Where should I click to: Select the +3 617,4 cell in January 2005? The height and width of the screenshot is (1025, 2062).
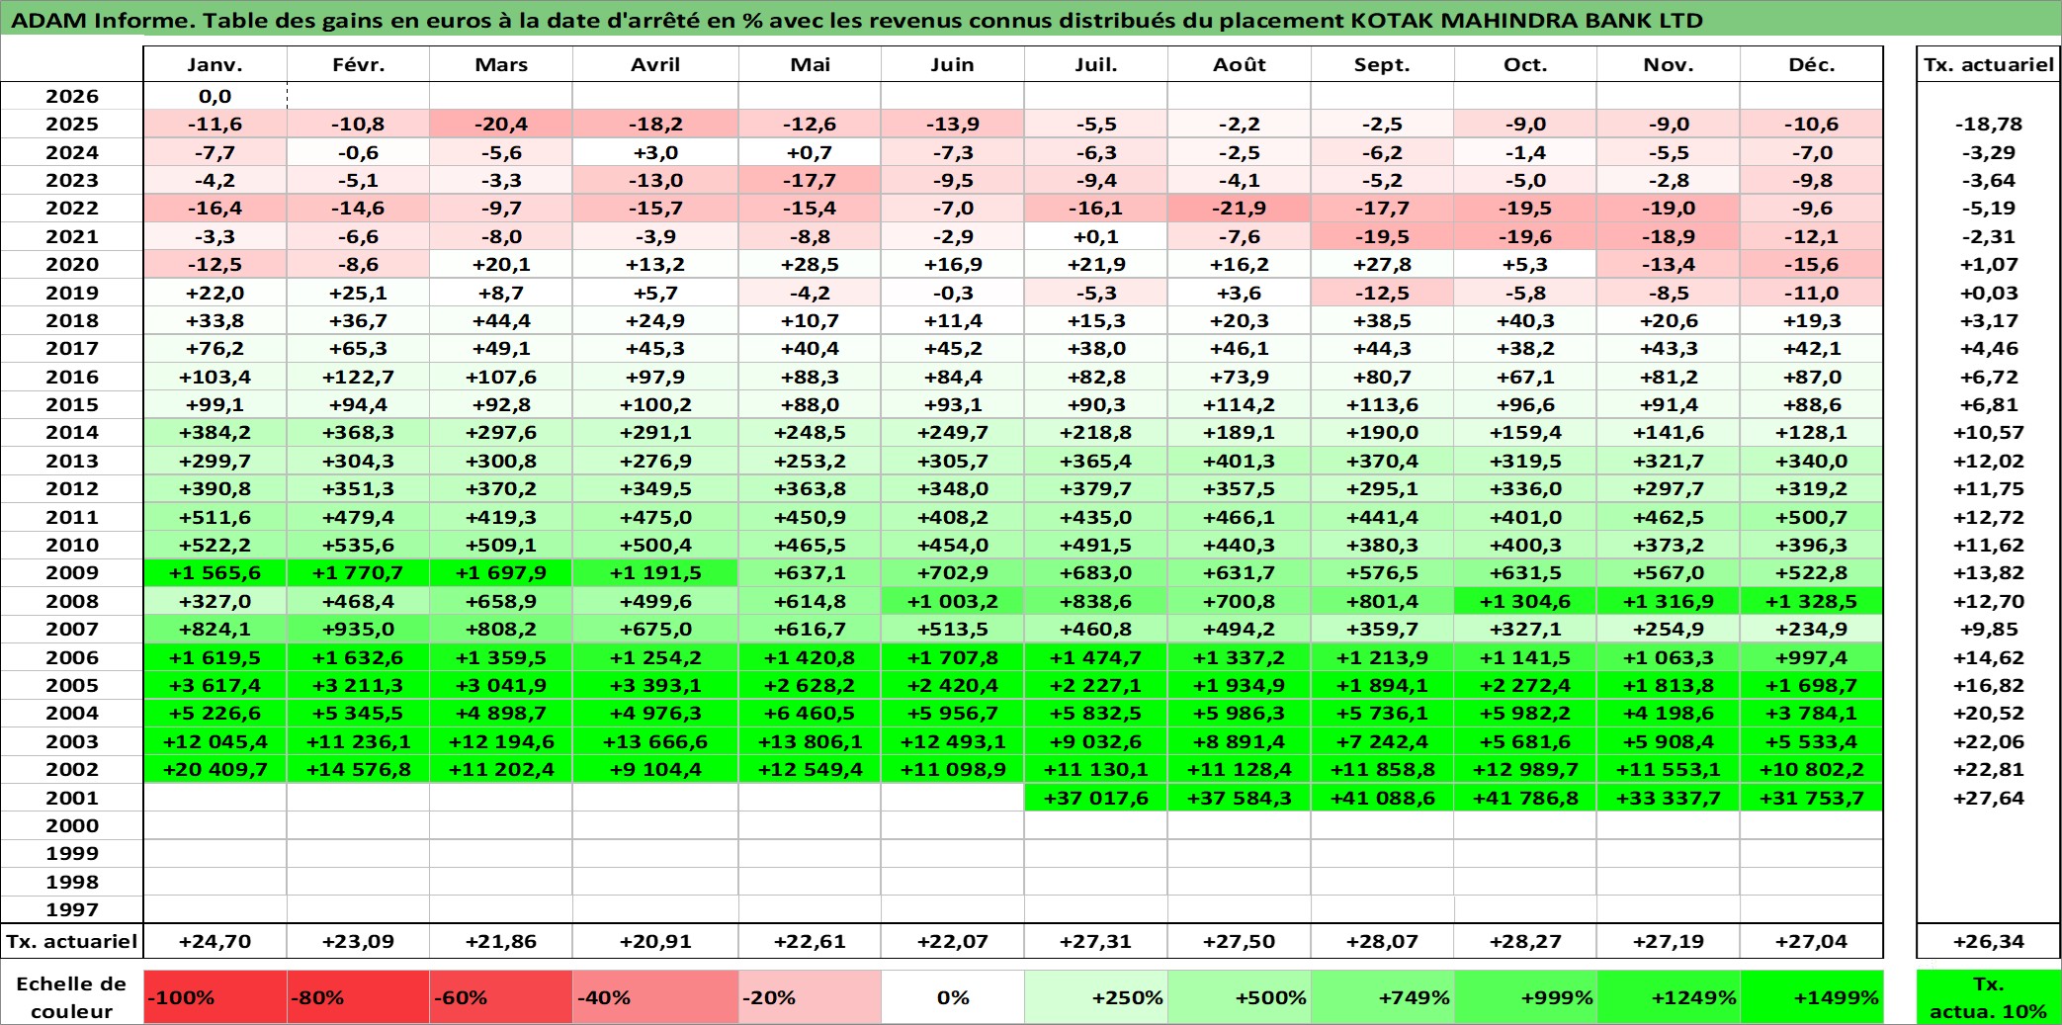tap(215, 685)
